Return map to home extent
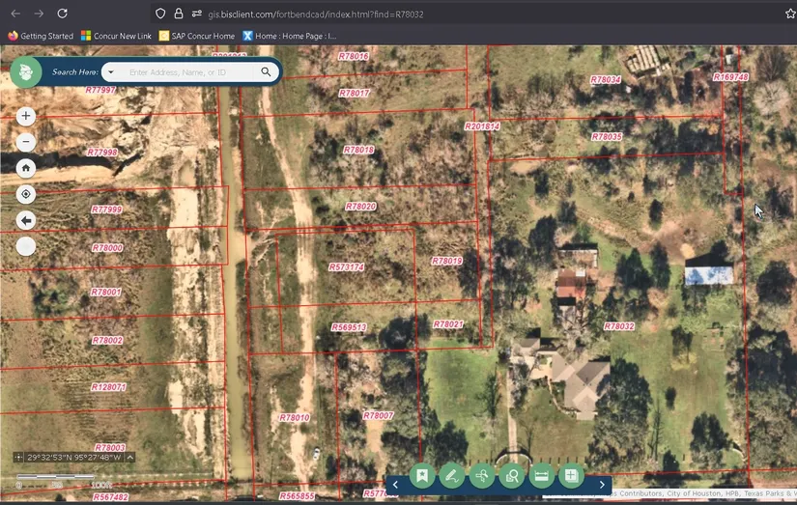797x505 pixels. (x=26, y=168)
